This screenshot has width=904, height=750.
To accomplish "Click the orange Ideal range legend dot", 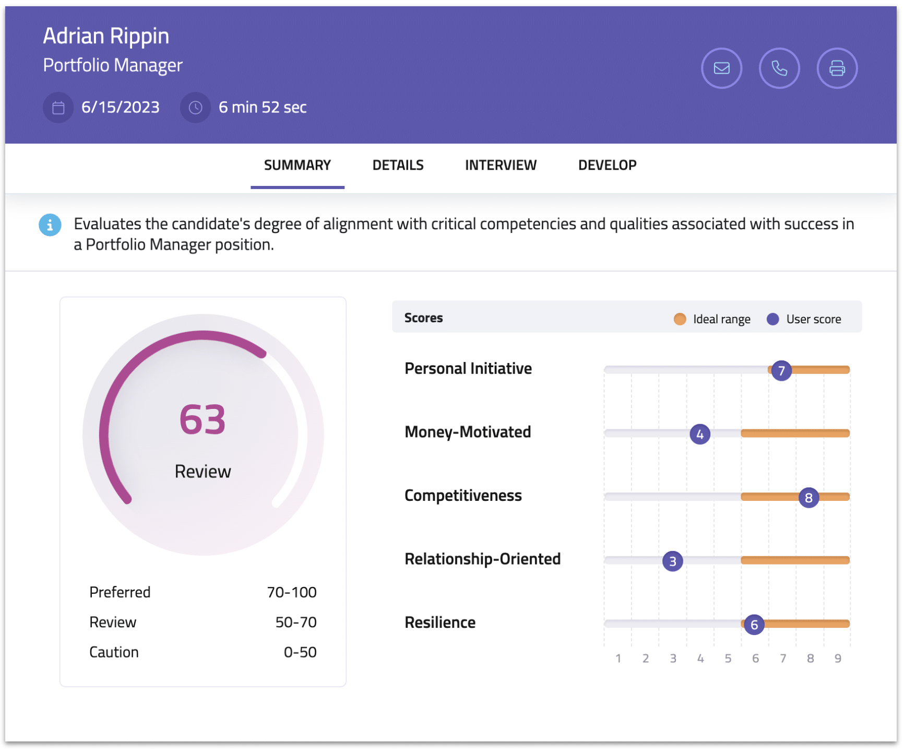I will tap(680, 319).
